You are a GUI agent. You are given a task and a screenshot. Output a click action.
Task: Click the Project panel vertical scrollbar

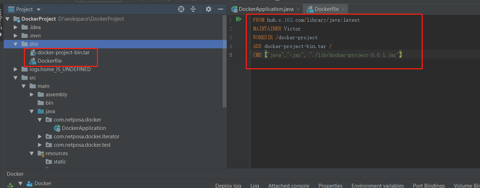pyautogui.click(x=225, y=61)
